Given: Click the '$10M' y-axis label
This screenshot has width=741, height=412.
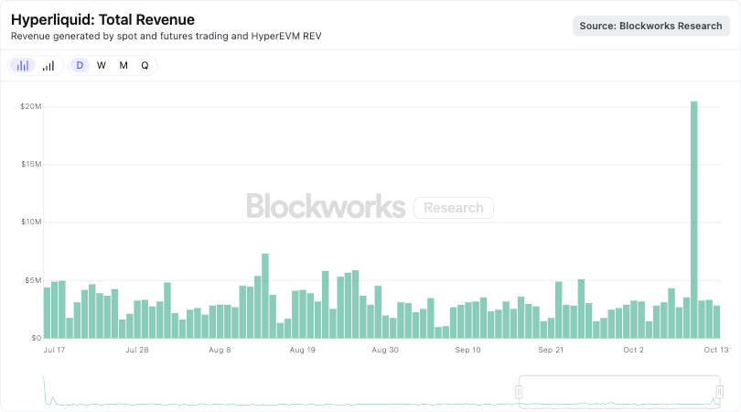Looking at the screenshot, I should point(31,222).
